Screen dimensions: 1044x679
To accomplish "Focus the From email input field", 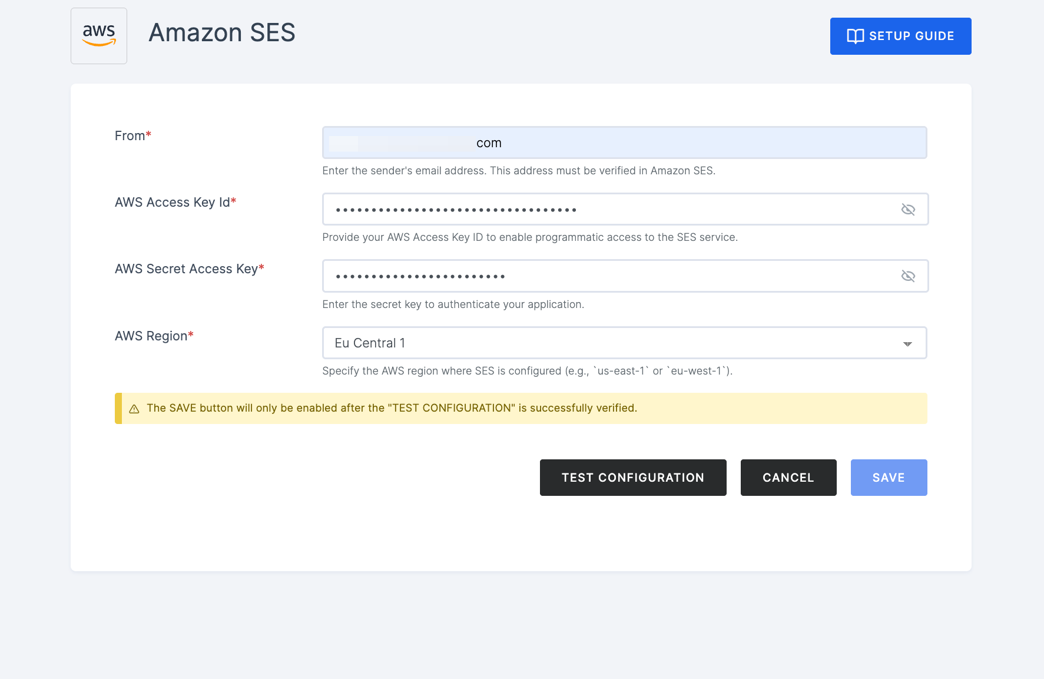I will (625, 143).
